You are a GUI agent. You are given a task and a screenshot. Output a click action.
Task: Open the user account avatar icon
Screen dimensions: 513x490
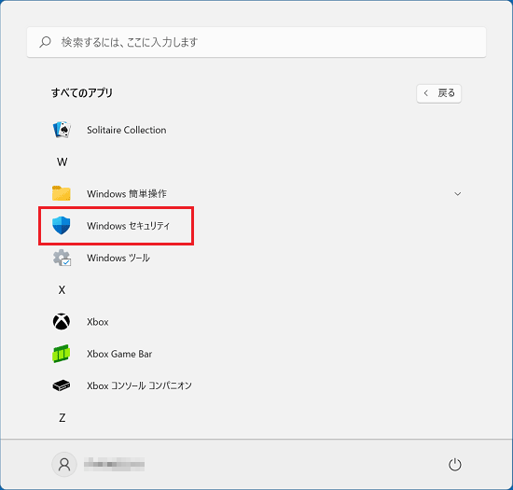(64, 465)
